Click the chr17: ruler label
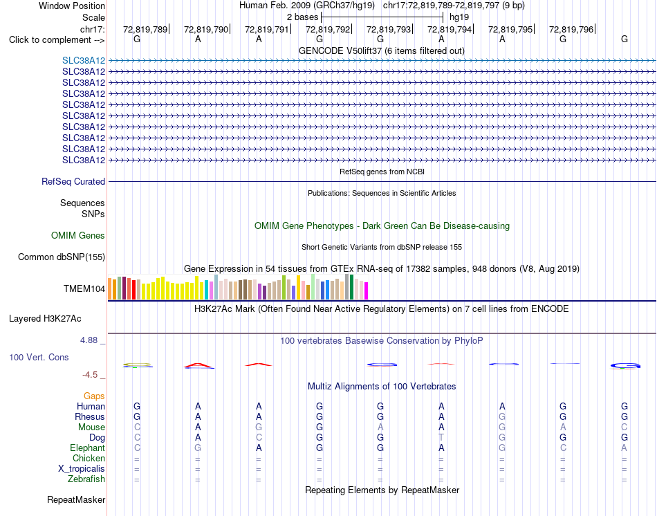 [x=92, y=29]
